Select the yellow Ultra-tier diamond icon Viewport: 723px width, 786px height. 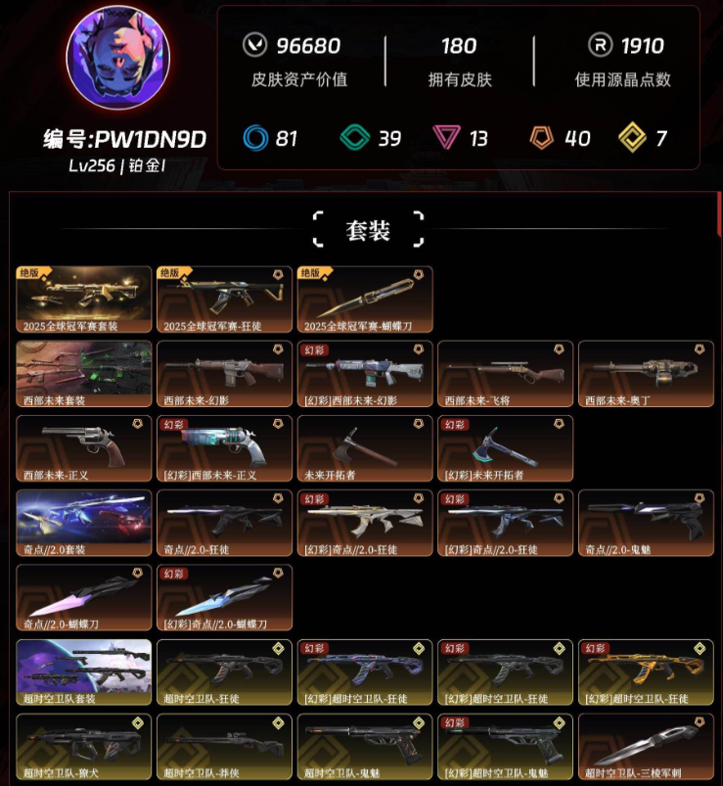click(632, 137)
